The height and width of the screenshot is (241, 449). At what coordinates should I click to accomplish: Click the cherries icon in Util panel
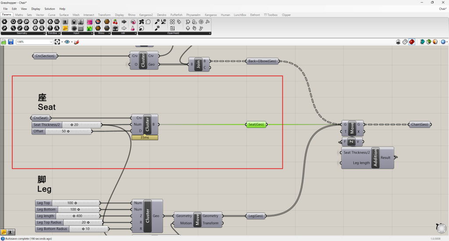[115, 21]
